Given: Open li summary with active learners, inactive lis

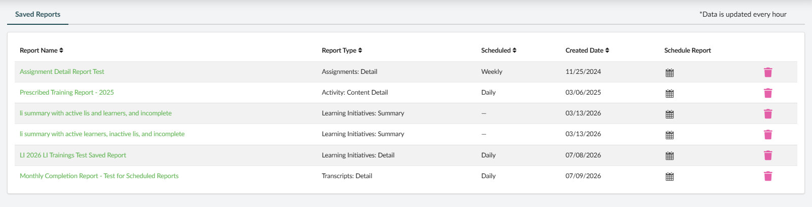Looking at the screenshot, I should pyautogui.click(x=102, y=134).
